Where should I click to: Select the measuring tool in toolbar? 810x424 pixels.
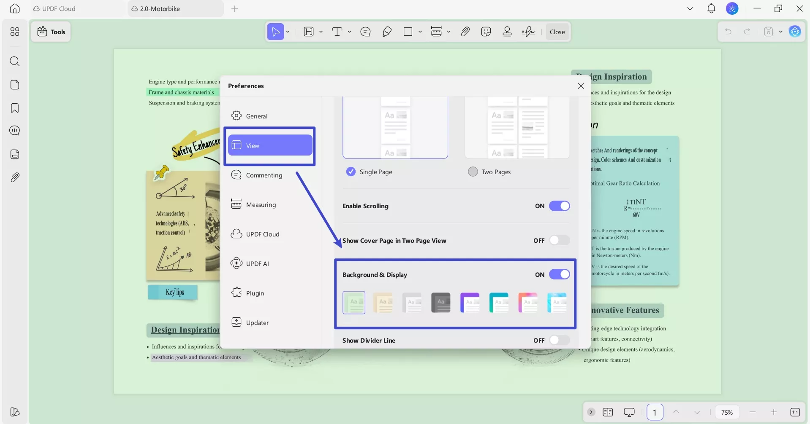click(436, 32)
